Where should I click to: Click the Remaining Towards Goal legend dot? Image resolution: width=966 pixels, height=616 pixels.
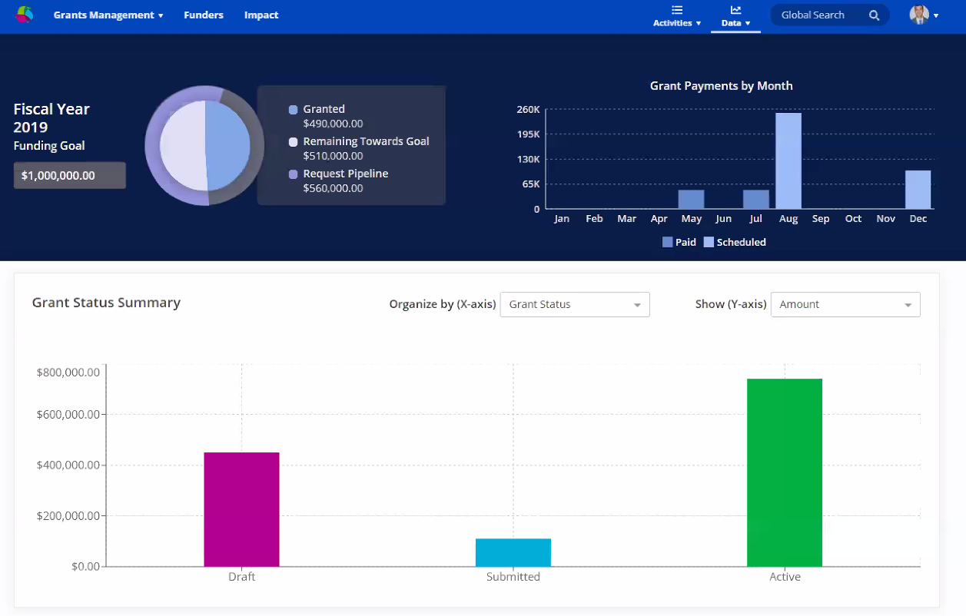293,142
